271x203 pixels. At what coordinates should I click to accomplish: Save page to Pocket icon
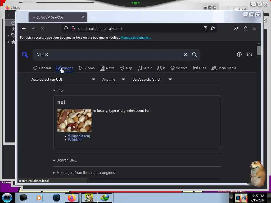(x=236, y=28)
